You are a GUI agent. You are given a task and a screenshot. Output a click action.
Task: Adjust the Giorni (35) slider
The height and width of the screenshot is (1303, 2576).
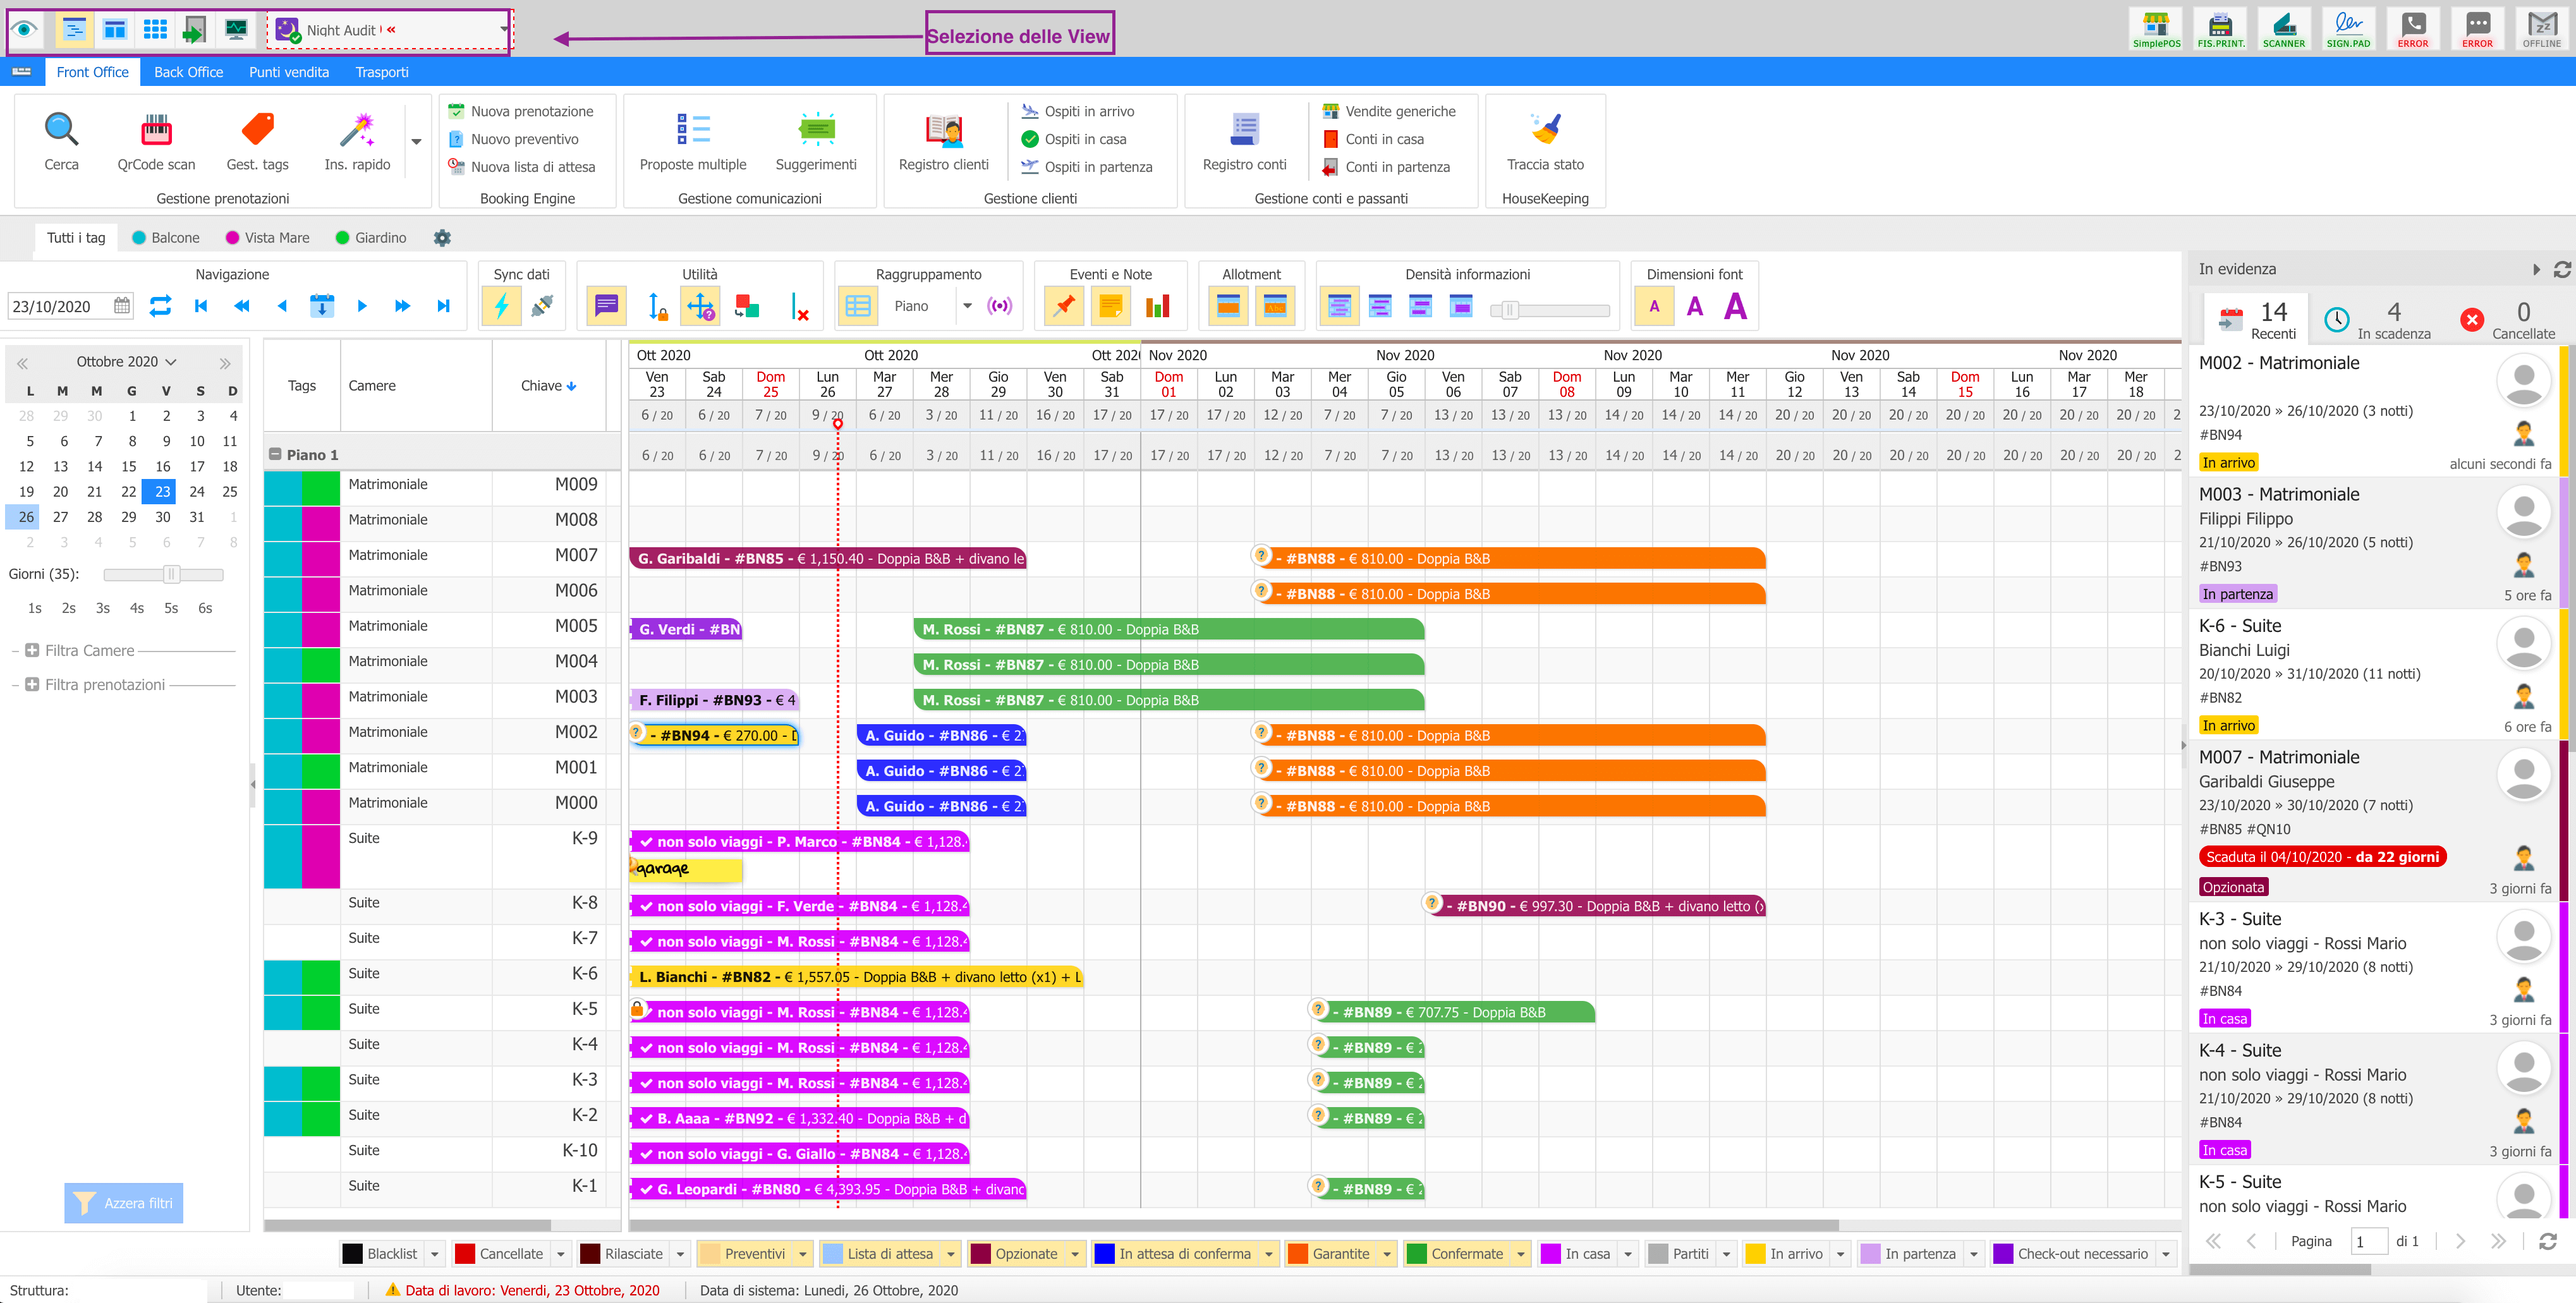(171, 574)
